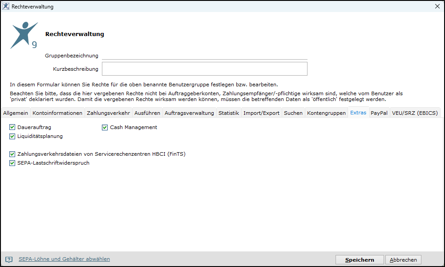Select the Zahlungsverkehr tab
445x267 pixels.
[109, 113]
